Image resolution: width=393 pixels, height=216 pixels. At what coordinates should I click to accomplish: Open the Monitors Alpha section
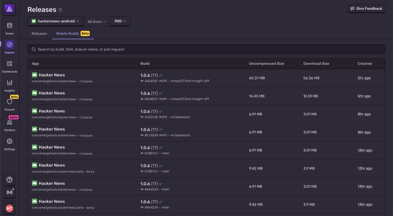coord(9,123)
